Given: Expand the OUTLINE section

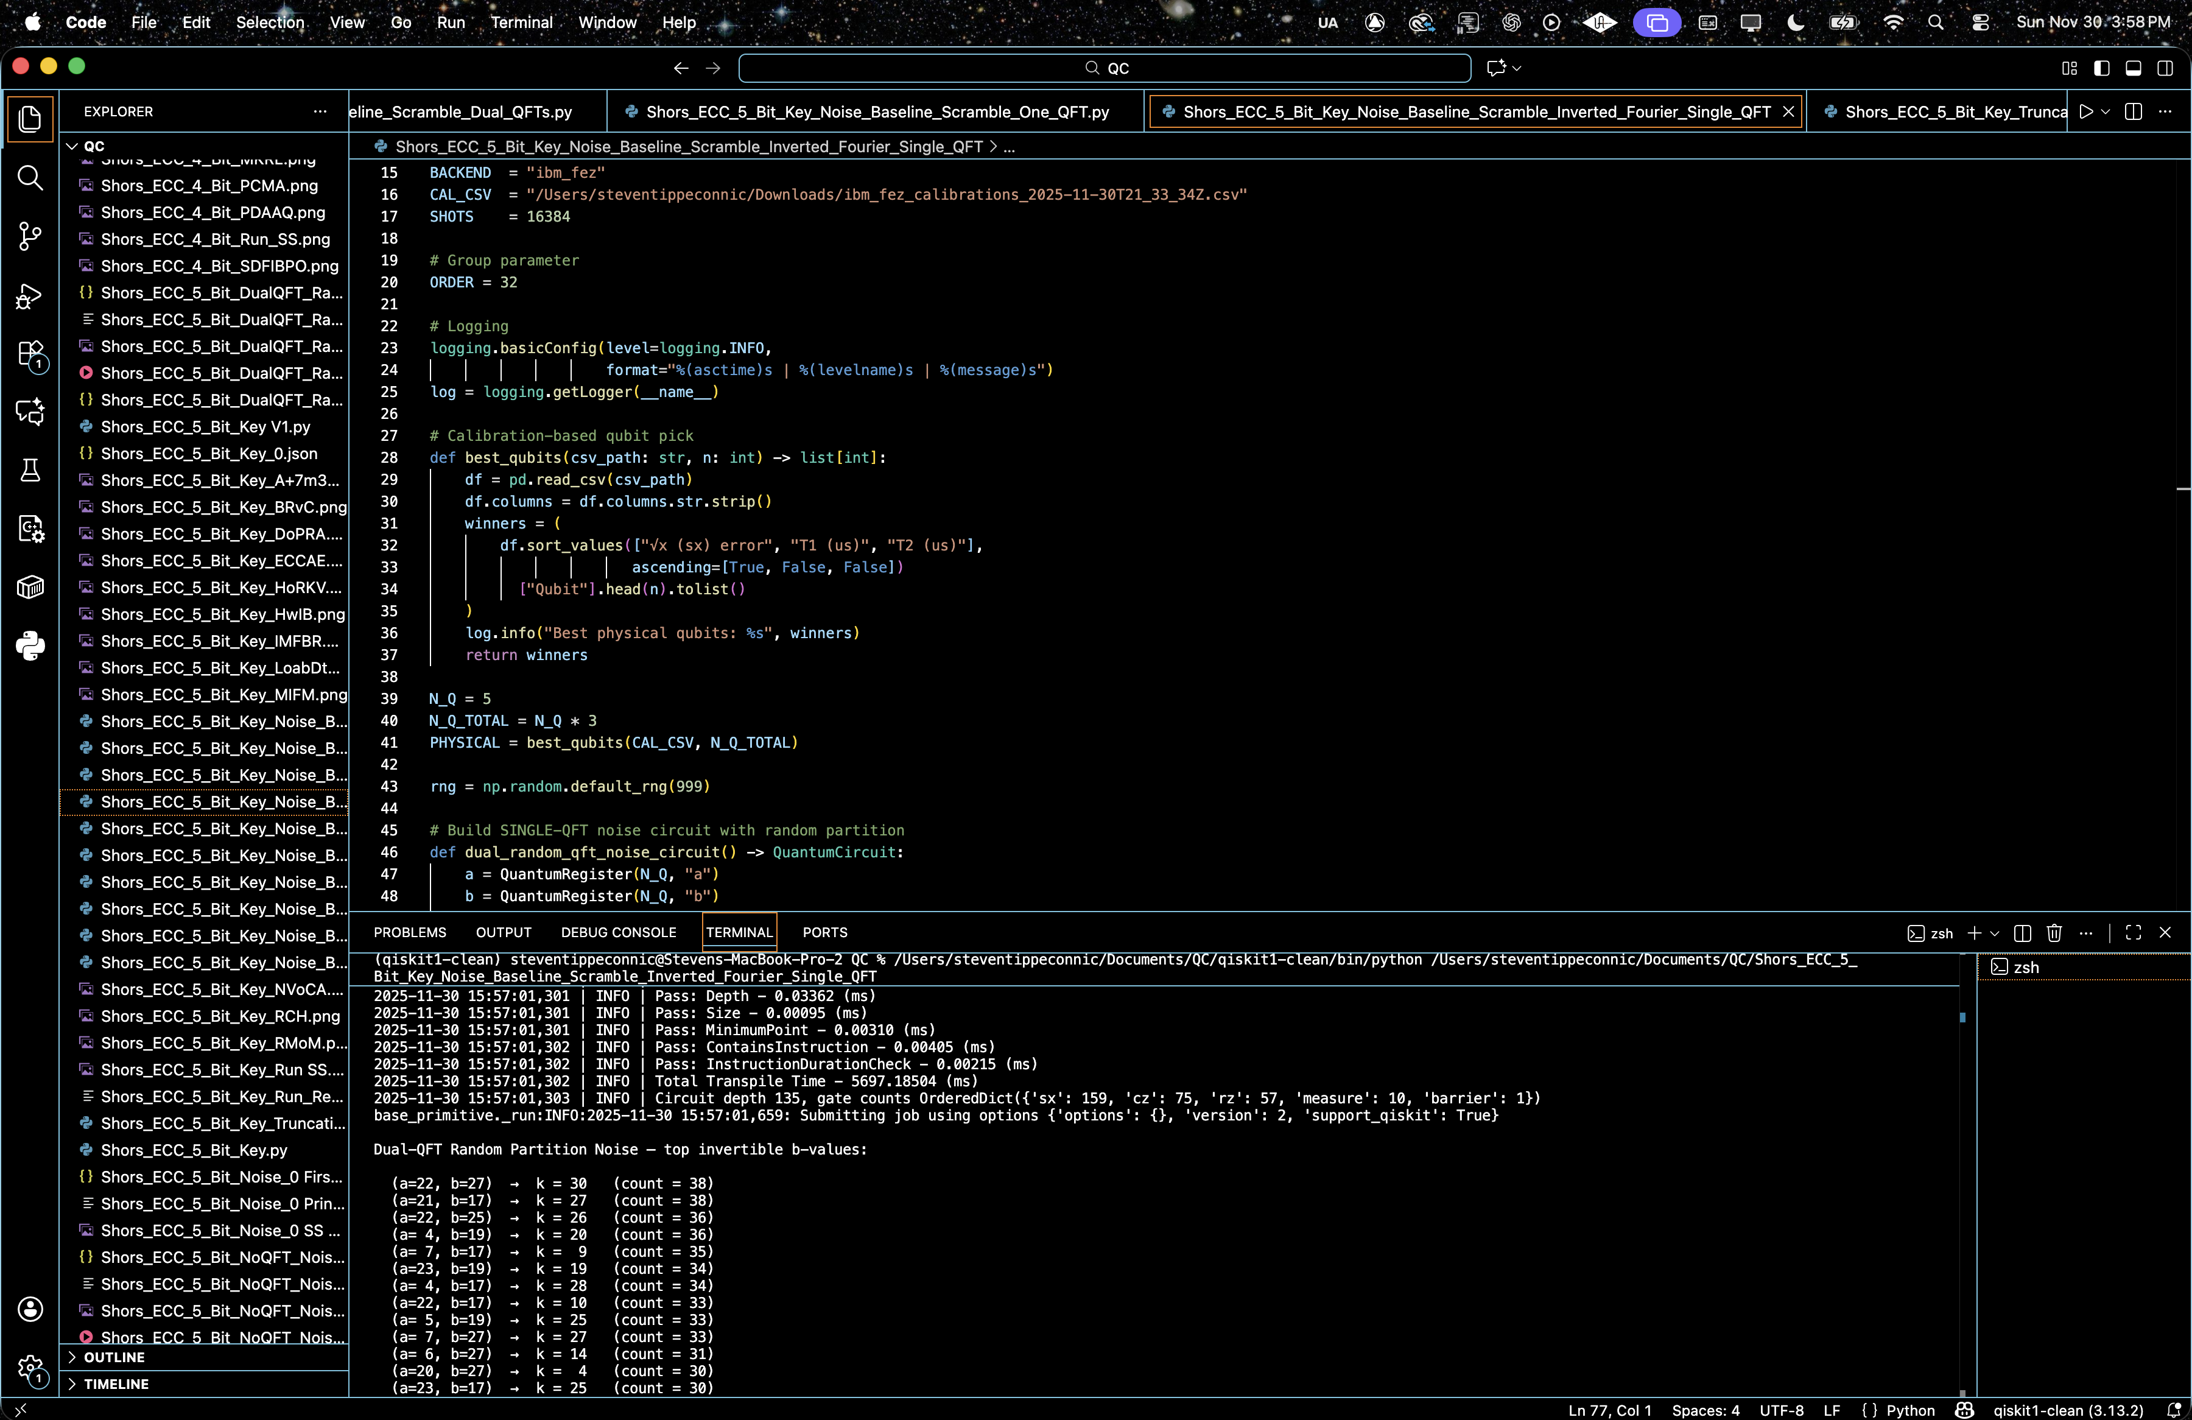Looking at the screenshot, I should click(x=114, y=1357).
